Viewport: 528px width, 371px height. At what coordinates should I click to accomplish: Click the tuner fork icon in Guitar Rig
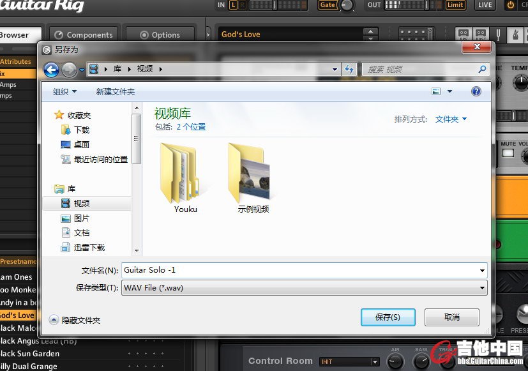pyautogui.click(x=498, y=34)
